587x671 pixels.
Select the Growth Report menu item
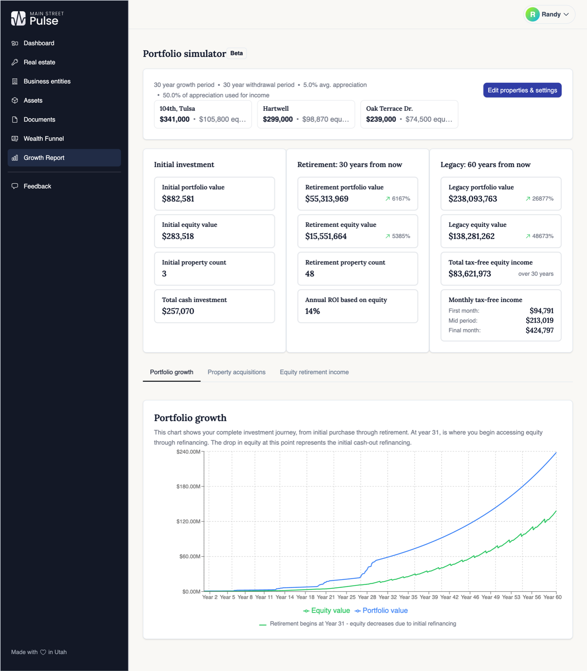pos(64,158)
